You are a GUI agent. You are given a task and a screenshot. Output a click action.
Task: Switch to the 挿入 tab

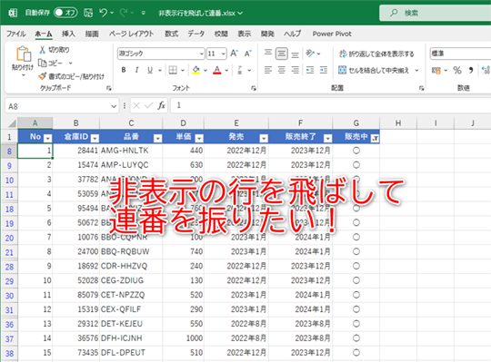(x=68, y=34)
